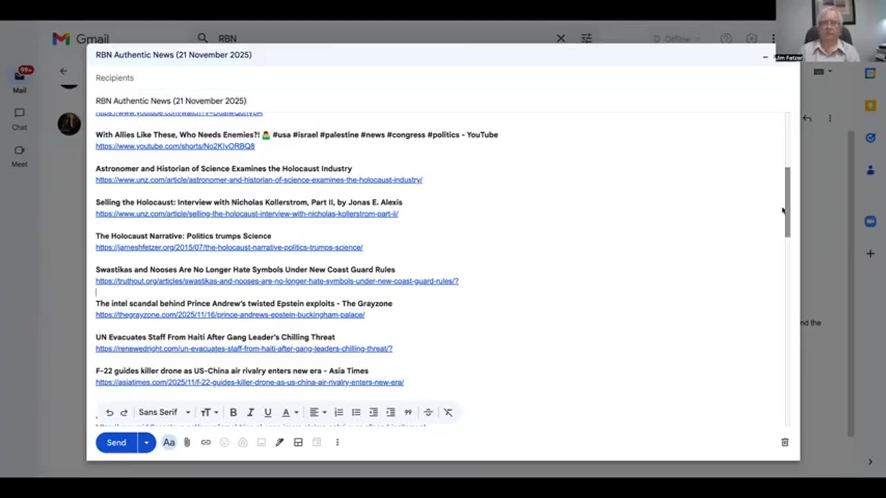Insert a signature using pen icon

coord(280,442)
